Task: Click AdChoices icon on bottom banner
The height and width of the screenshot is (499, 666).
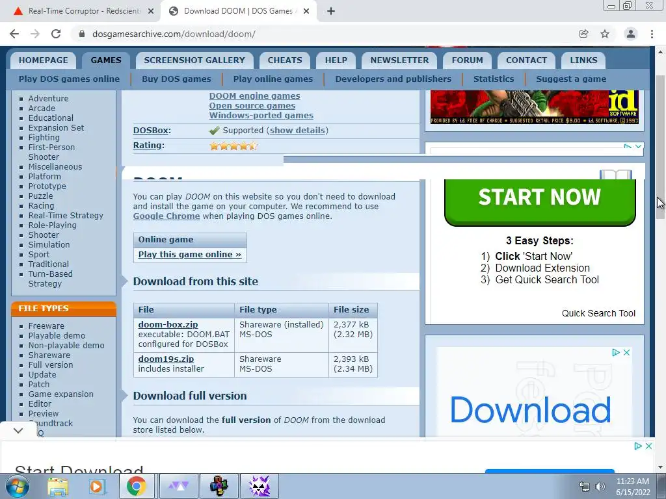Action: coord(637,446)
